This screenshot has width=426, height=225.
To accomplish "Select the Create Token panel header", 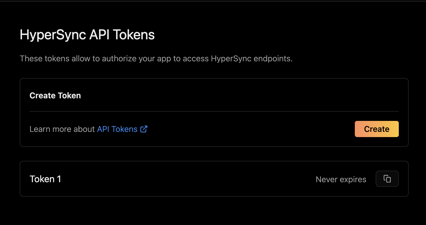I will tap(55, 95).
